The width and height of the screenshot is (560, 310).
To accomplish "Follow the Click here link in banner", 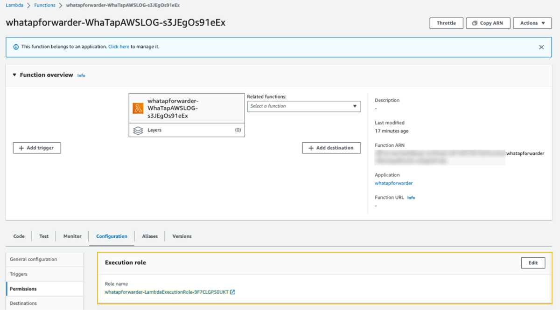I will click(x=119, y=47).
